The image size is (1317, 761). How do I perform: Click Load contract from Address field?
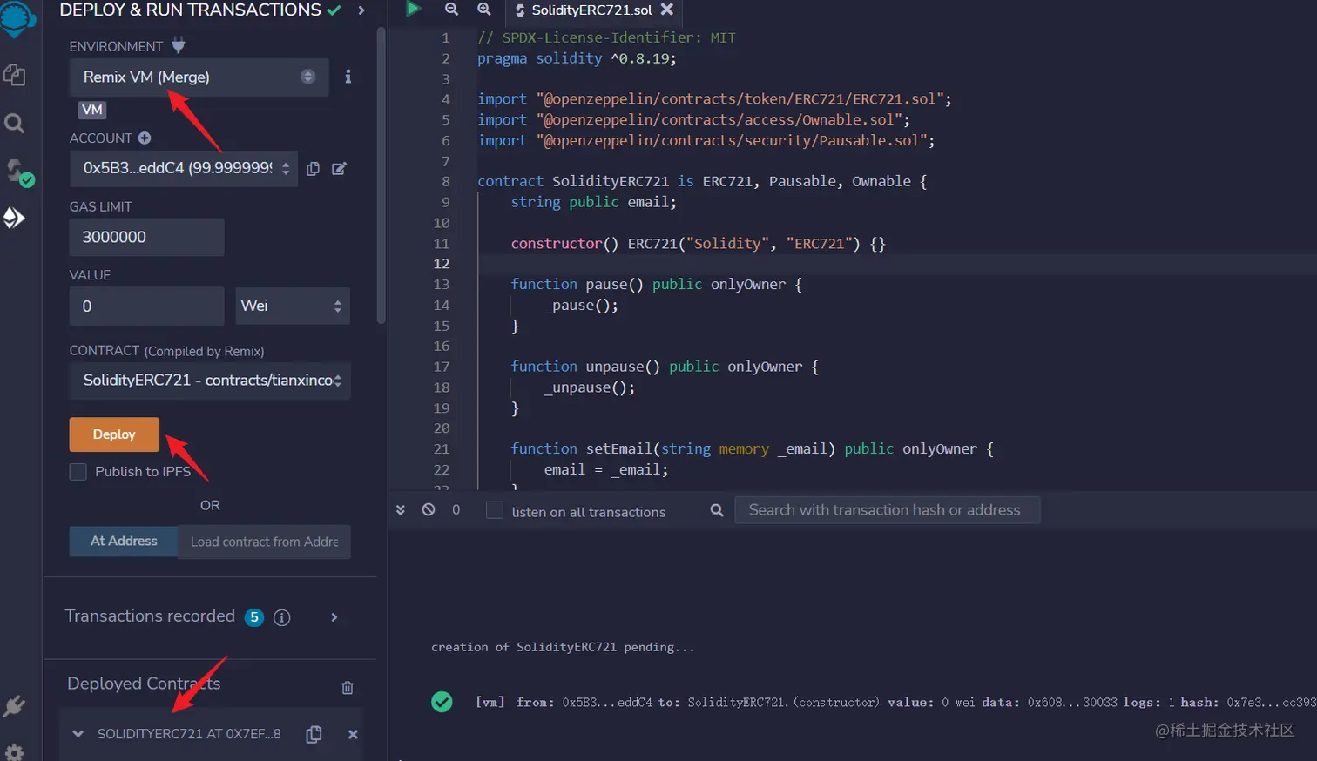[264, 542]
